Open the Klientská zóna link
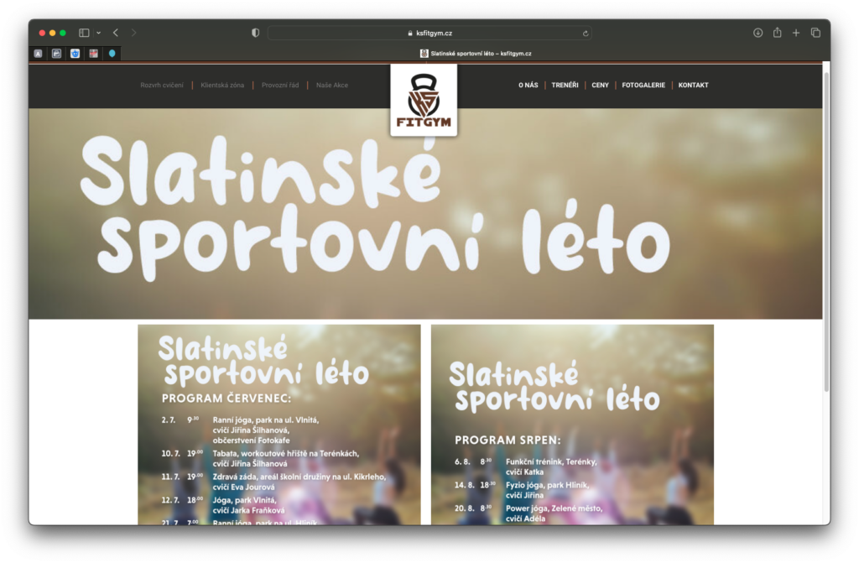 [x=222, y=85]
